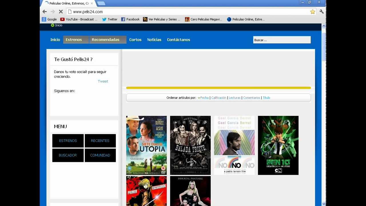Click the page vertical scrollbar down arrow
This screenshot has width=366, height=206.
point(324,204)
